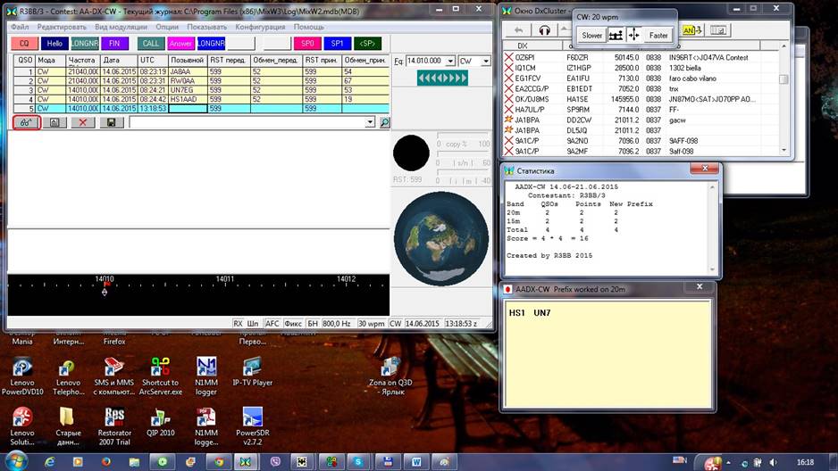This screenshot has height=471, width=838.
Task: Click the binoculars search icon below the log
Action: click(25, 122)
